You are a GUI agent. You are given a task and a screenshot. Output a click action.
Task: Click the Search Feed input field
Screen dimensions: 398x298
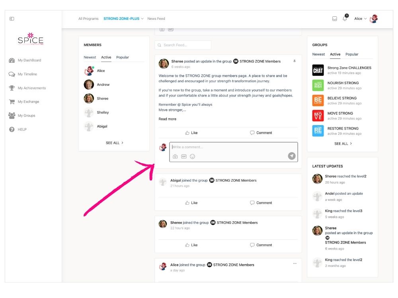click(183, 45)
